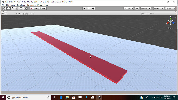Toggle scene lighting
Viewport: 178px width, 100px height.
click(x=24, y=14)
